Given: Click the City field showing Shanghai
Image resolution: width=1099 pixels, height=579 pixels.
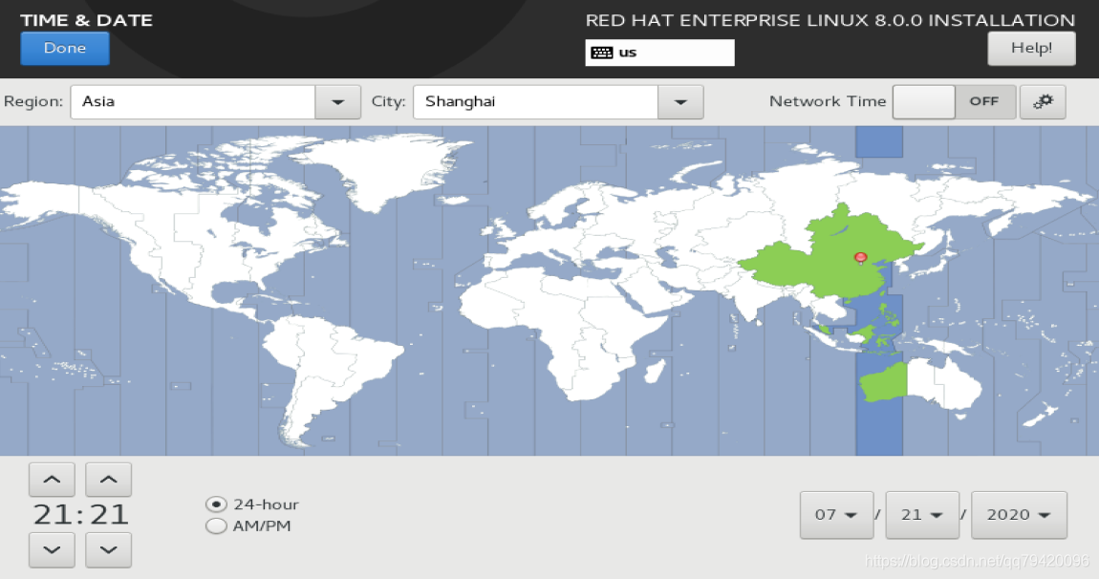Looking at the screenshot, I should (535, 102).
